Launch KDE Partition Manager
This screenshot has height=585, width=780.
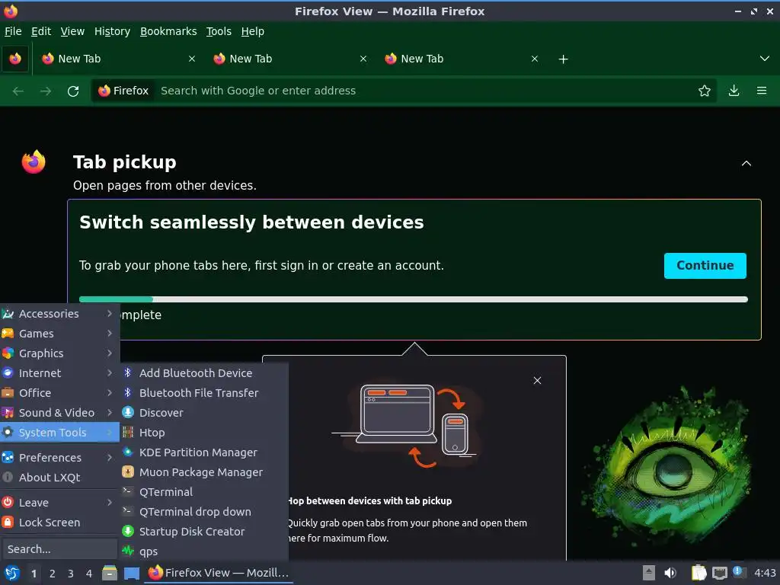[204, 452]
